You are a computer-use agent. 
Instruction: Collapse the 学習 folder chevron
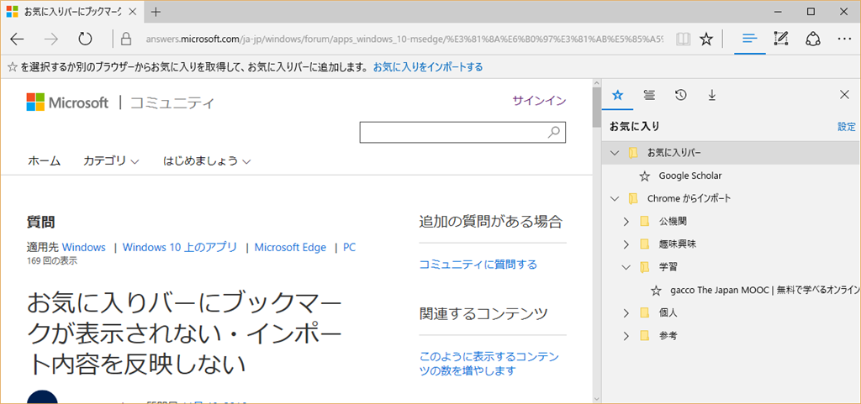626,267
